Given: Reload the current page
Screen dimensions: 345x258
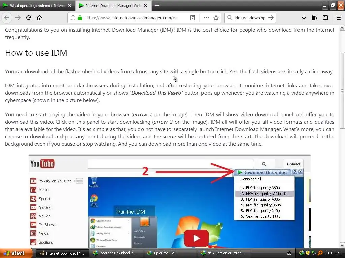Looking at the screenshot, I should [29, 18].
